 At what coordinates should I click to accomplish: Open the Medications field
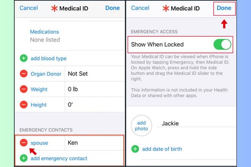(45, 35)
